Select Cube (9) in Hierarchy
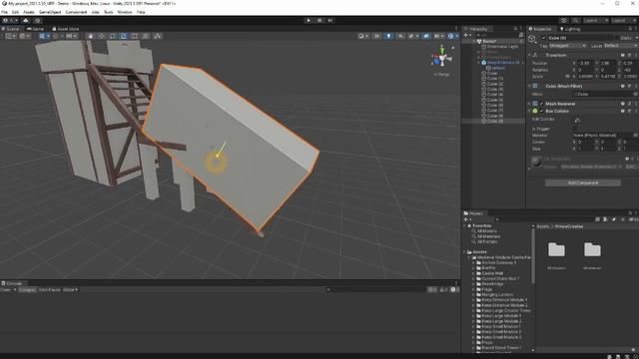 tap(495, 122)
